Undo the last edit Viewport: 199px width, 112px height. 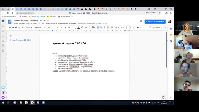coord(10,27)
